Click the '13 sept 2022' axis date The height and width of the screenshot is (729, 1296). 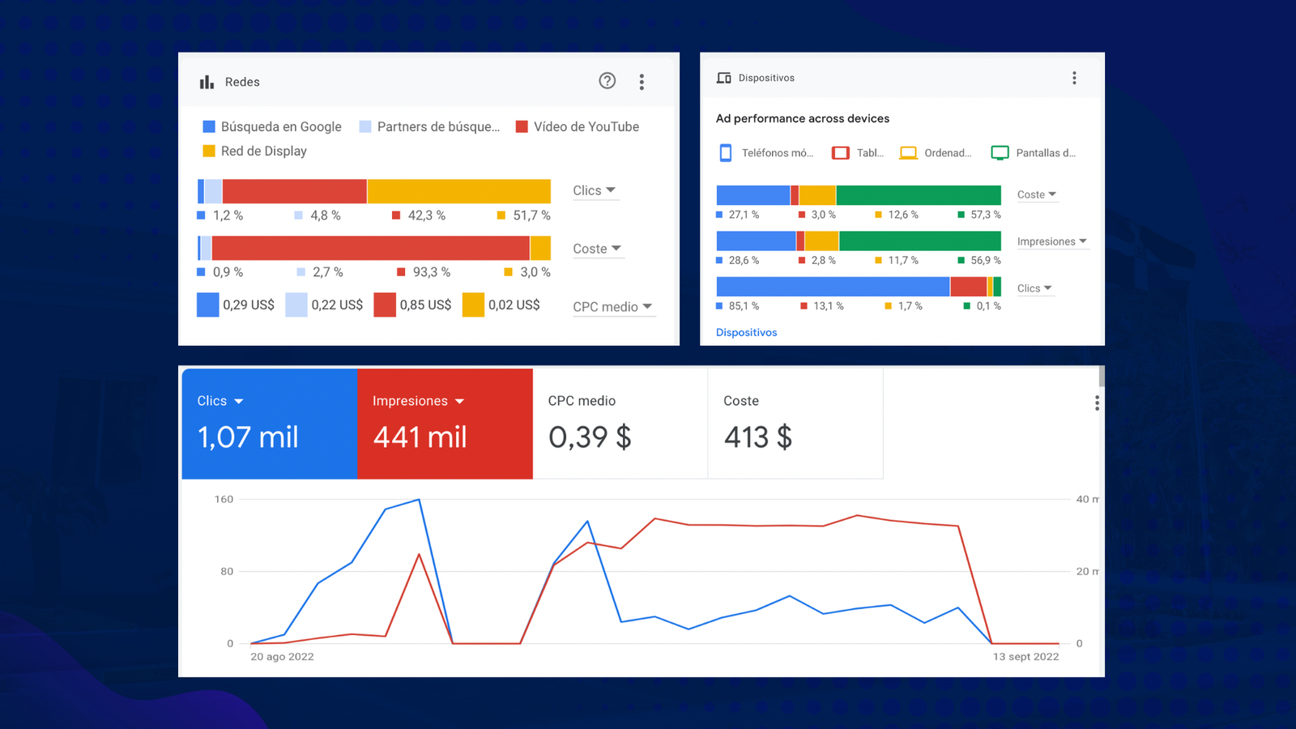(1025, 657)
